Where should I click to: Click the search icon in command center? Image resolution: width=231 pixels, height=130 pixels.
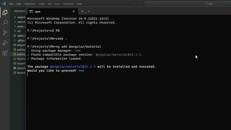(206, 4)
